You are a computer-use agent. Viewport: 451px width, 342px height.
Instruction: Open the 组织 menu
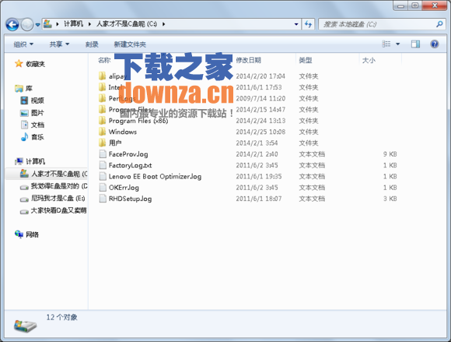coord(23,44)
